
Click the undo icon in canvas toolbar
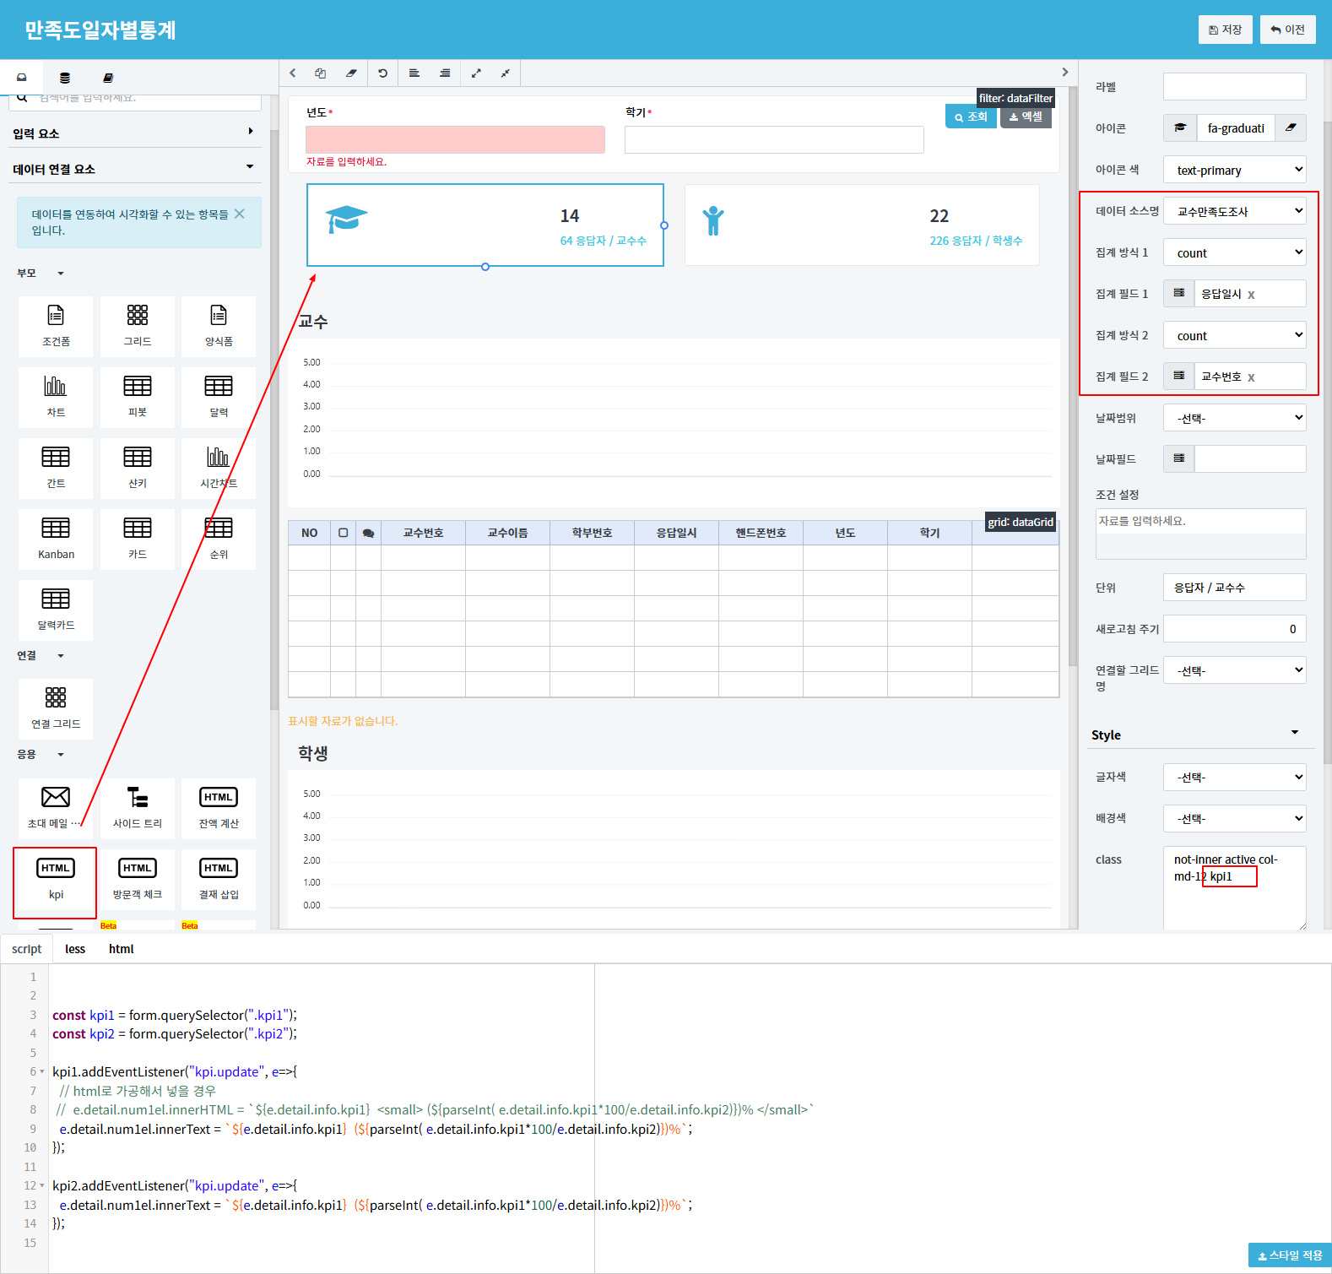[x=382, y=73]
